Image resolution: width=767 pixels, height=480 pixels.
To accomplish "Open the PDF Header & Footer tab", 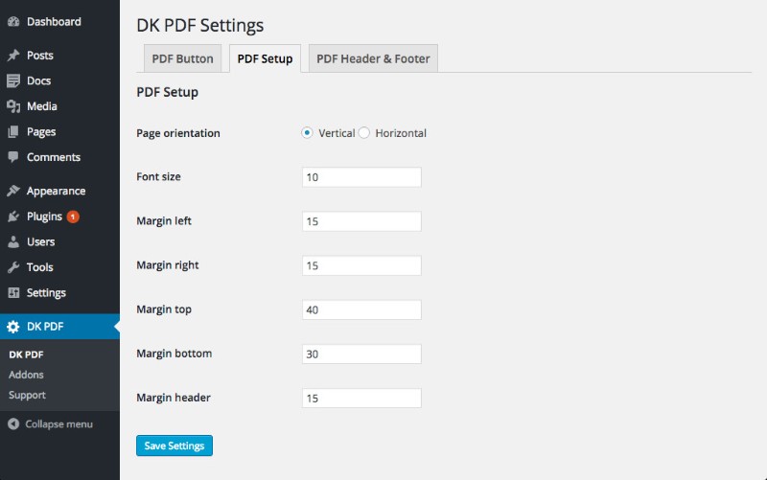I will pyautogui.click(x=373, y=58).
